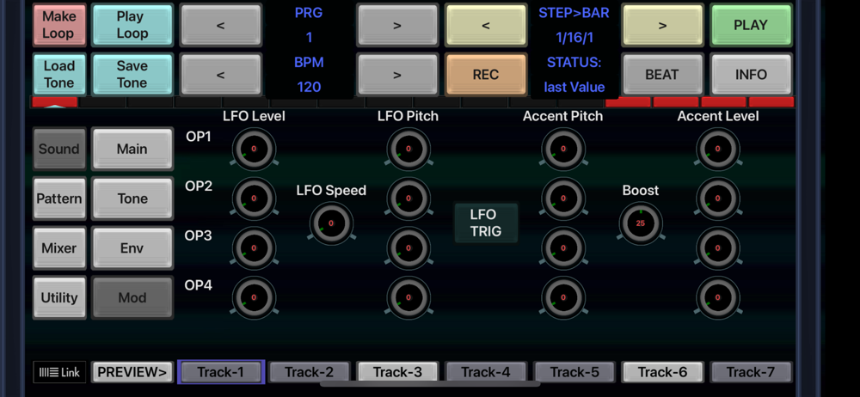Open the Mixer section
The height and width of the screenshot is (397, 860).
click(59, 247)
